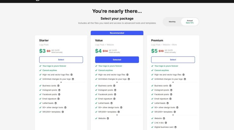Open info for Value Unlimited changes to logo
This screenshot has height=130, width=234.
point(129,79)
